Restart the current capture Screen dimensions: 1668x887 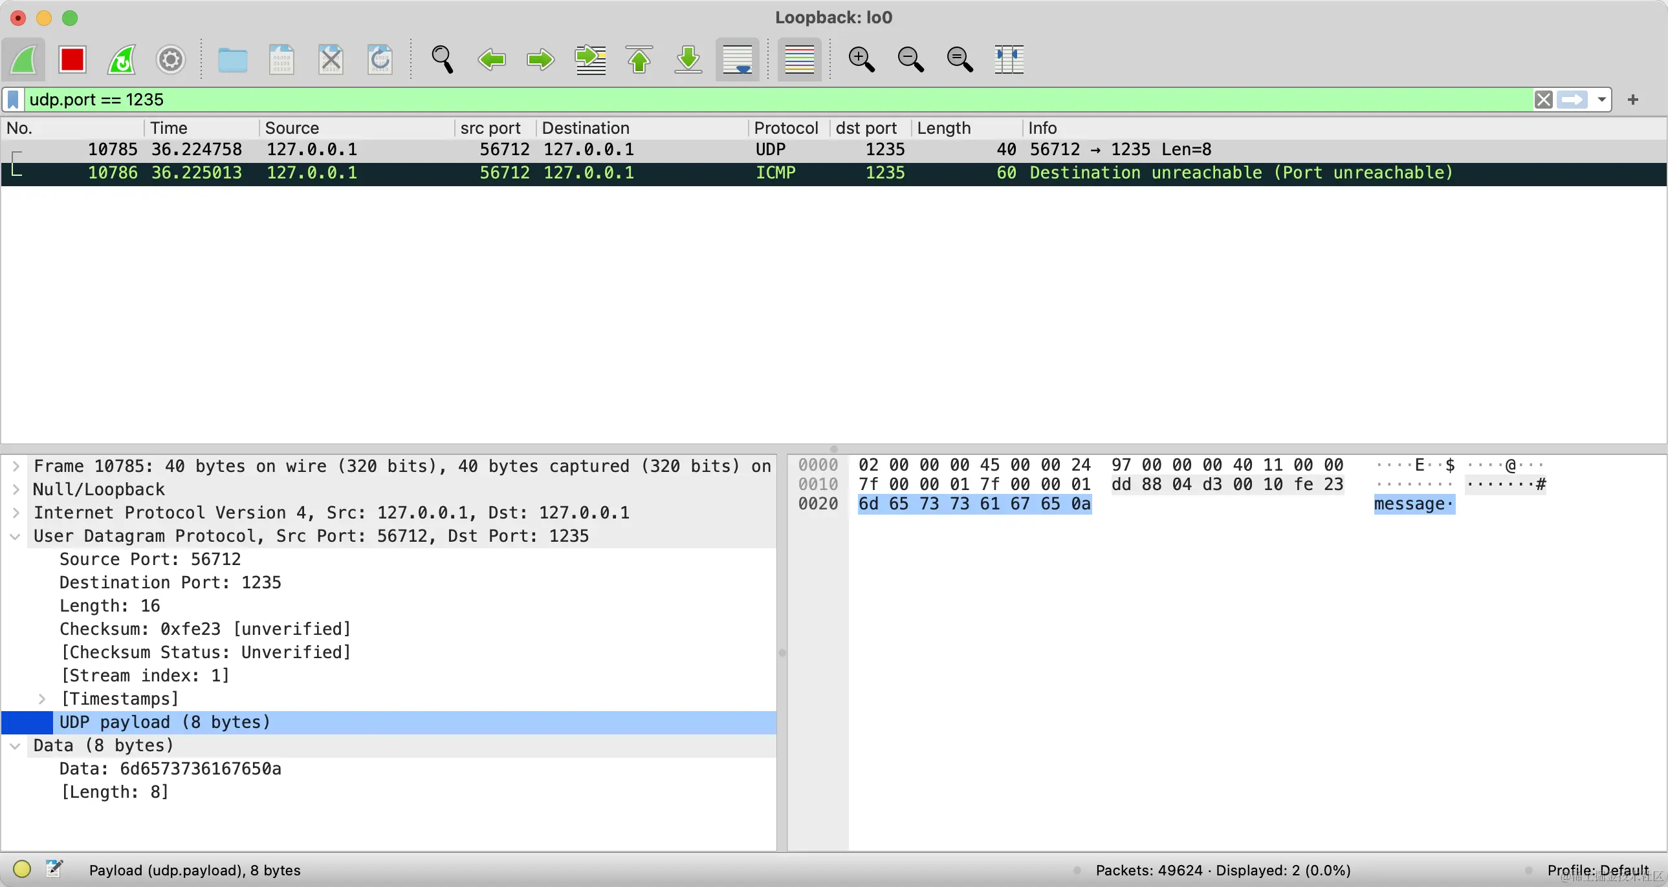pos(122,59)
